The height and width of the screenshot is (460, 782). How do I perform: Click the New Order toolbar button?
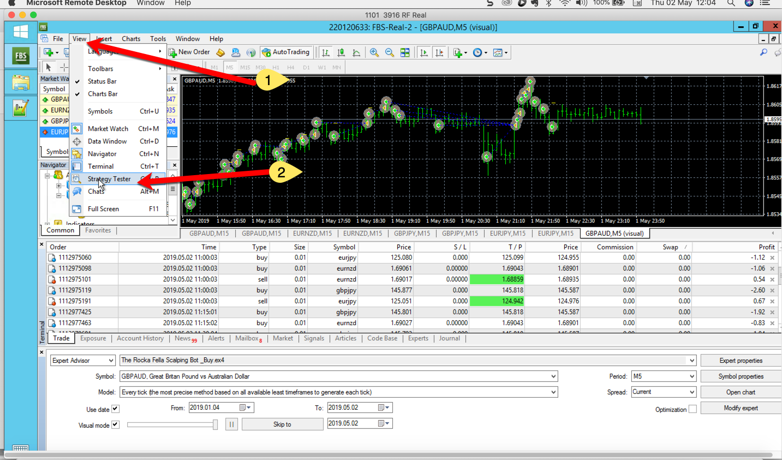189,52
